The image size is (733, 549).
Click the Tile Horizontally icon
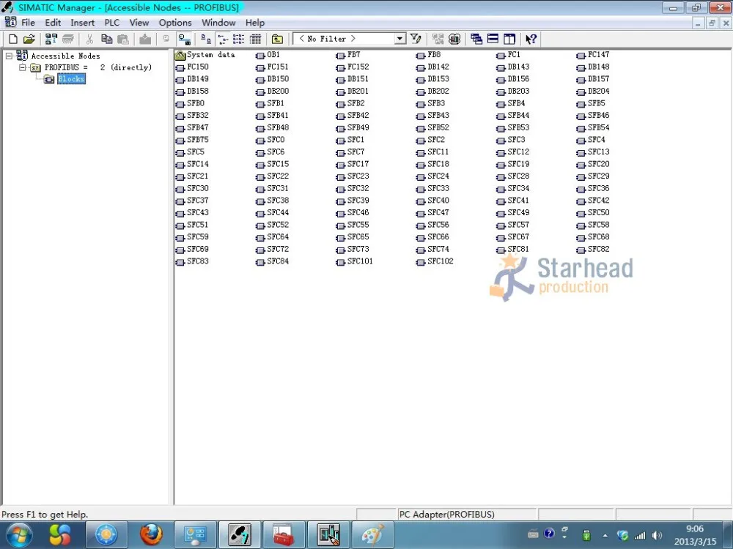pyautogui.click(x=493, y=40)
